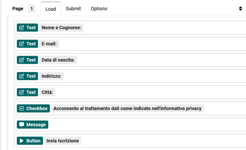Viewport: 246px width, 150px height.
Task: Click the edit icon on Indirizzo text field
Action: coord(22,76)
